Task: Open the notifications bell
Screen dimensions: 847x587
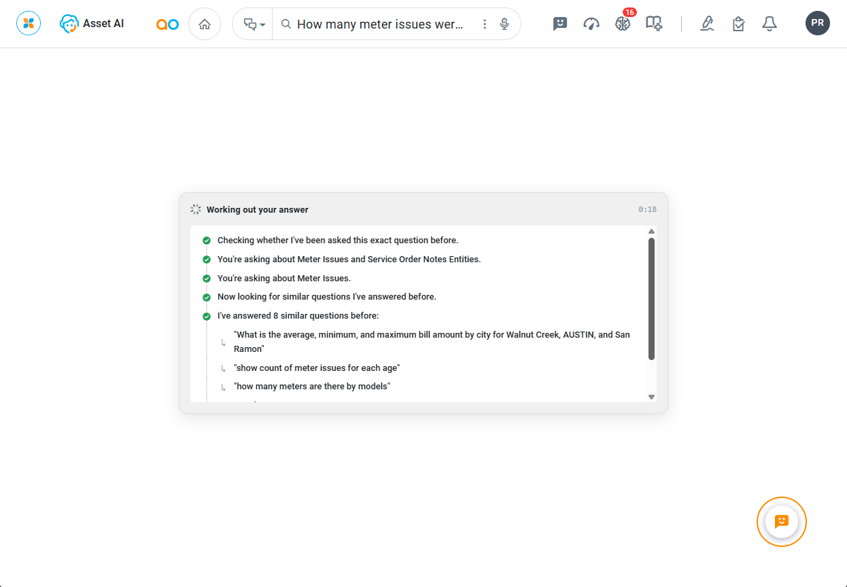Action: [x=770, y=24]
